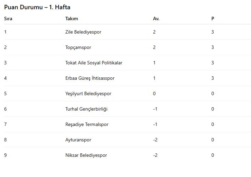This screenshot has width=251, height=177.
Task: Click the Ayturanspor team name
Action: coord(78,140)
